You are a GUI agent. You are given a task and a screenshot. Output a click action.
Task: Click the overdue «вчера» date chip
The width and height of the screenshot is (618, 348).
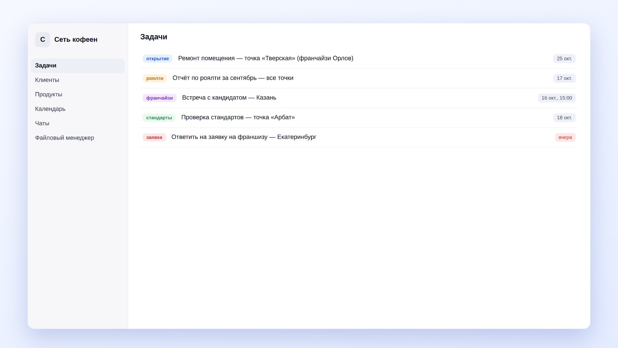pos(565,138)
